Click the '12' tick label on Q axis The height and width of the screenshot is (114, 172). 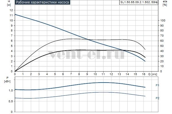click(111, 74)
